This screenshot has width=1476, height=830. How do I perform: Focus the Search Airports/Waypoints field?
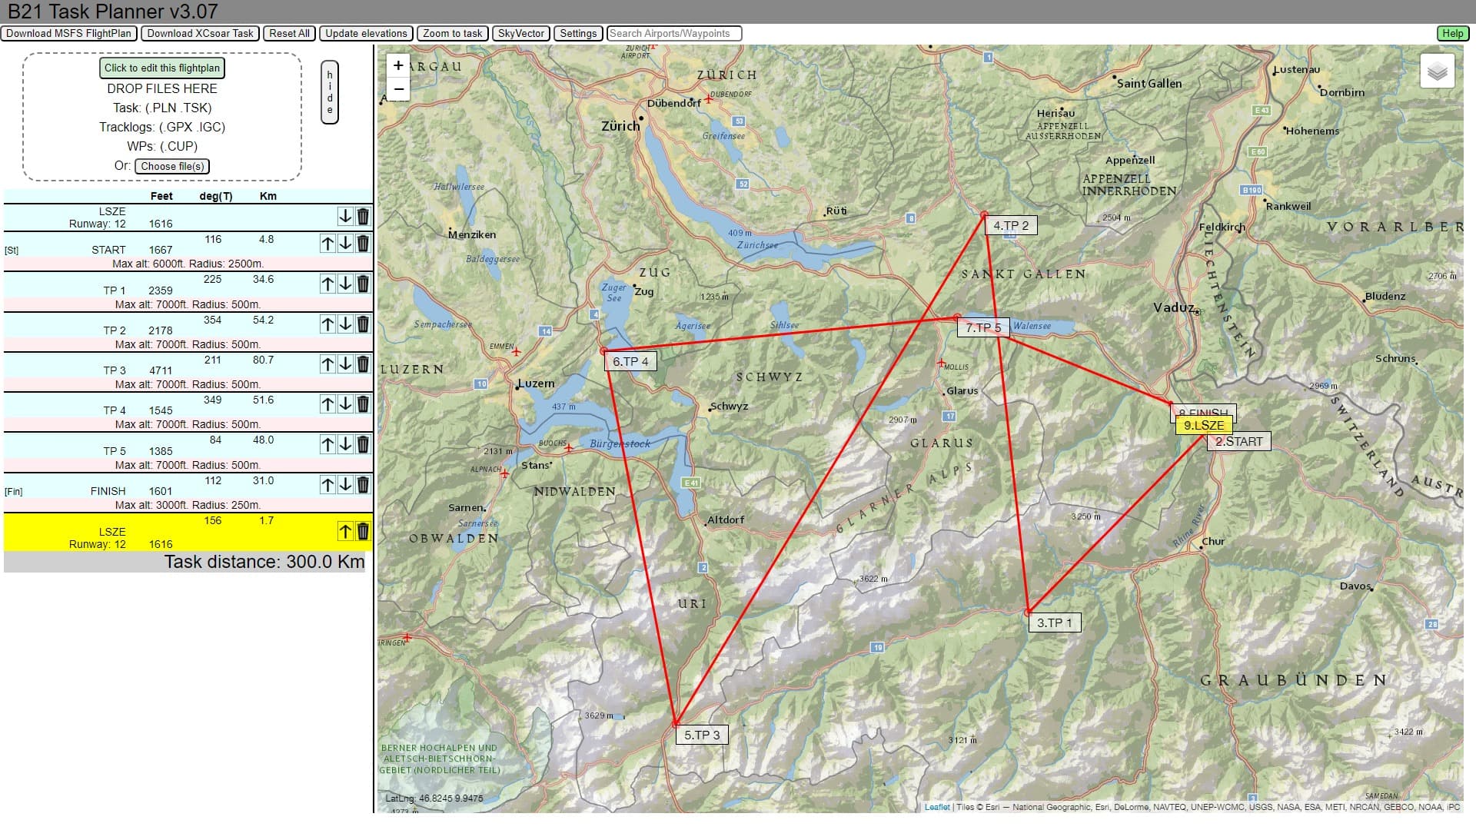point(674,33)
